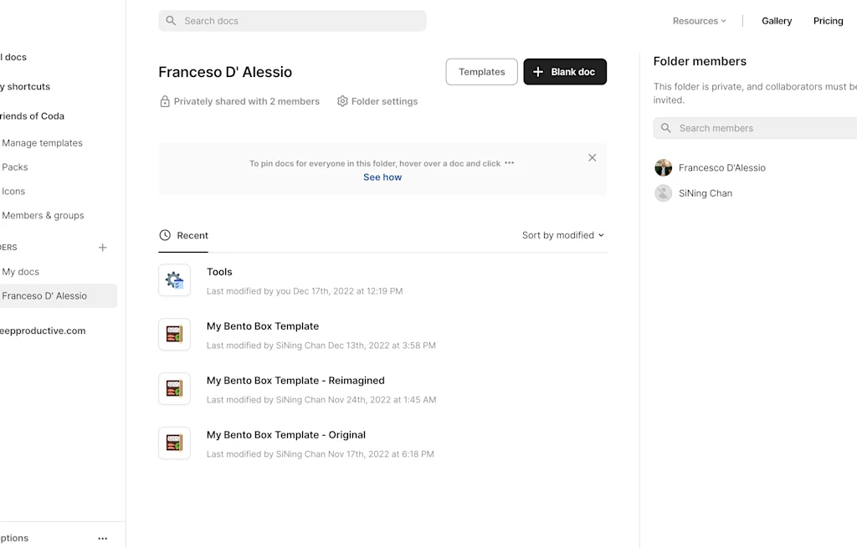Click the My Bento Box Template - Original icon
857x548 pixels.
[x=174, y=443]
